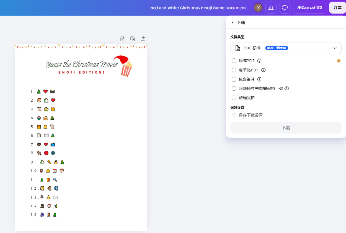346x233 pixels.
Task: Click emoji row number 15 in the document
Action: pyautogui.click(x=44, y=215)
